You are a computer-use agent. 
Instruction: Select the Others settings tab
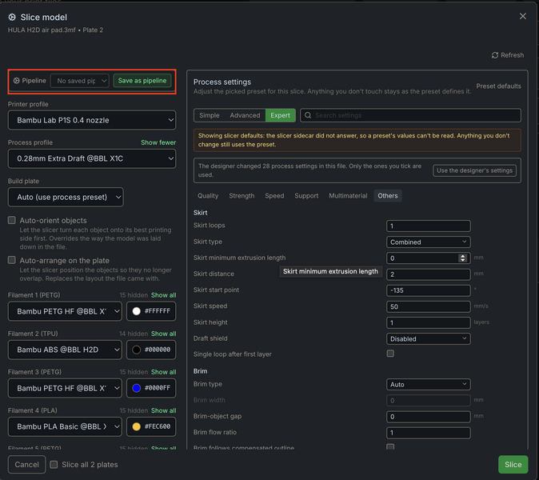click(388, 196)
